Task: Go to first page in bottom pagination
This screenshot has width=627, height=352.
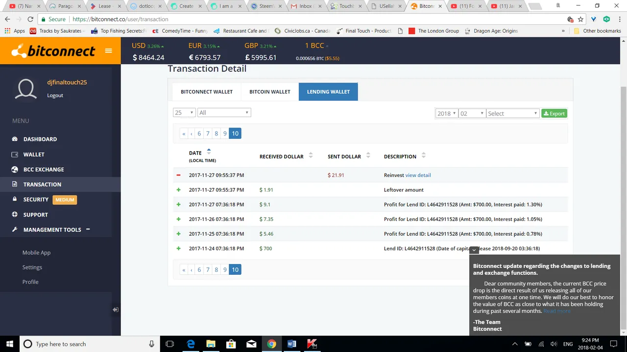Action: point(184,269)
